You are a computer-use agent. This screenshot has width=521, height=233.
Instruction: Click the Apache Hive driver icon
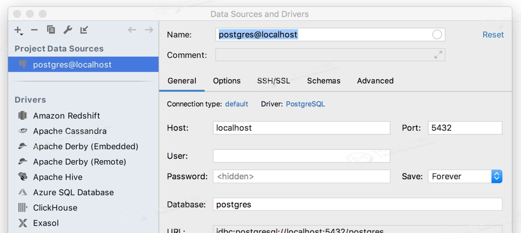point(23,176)
